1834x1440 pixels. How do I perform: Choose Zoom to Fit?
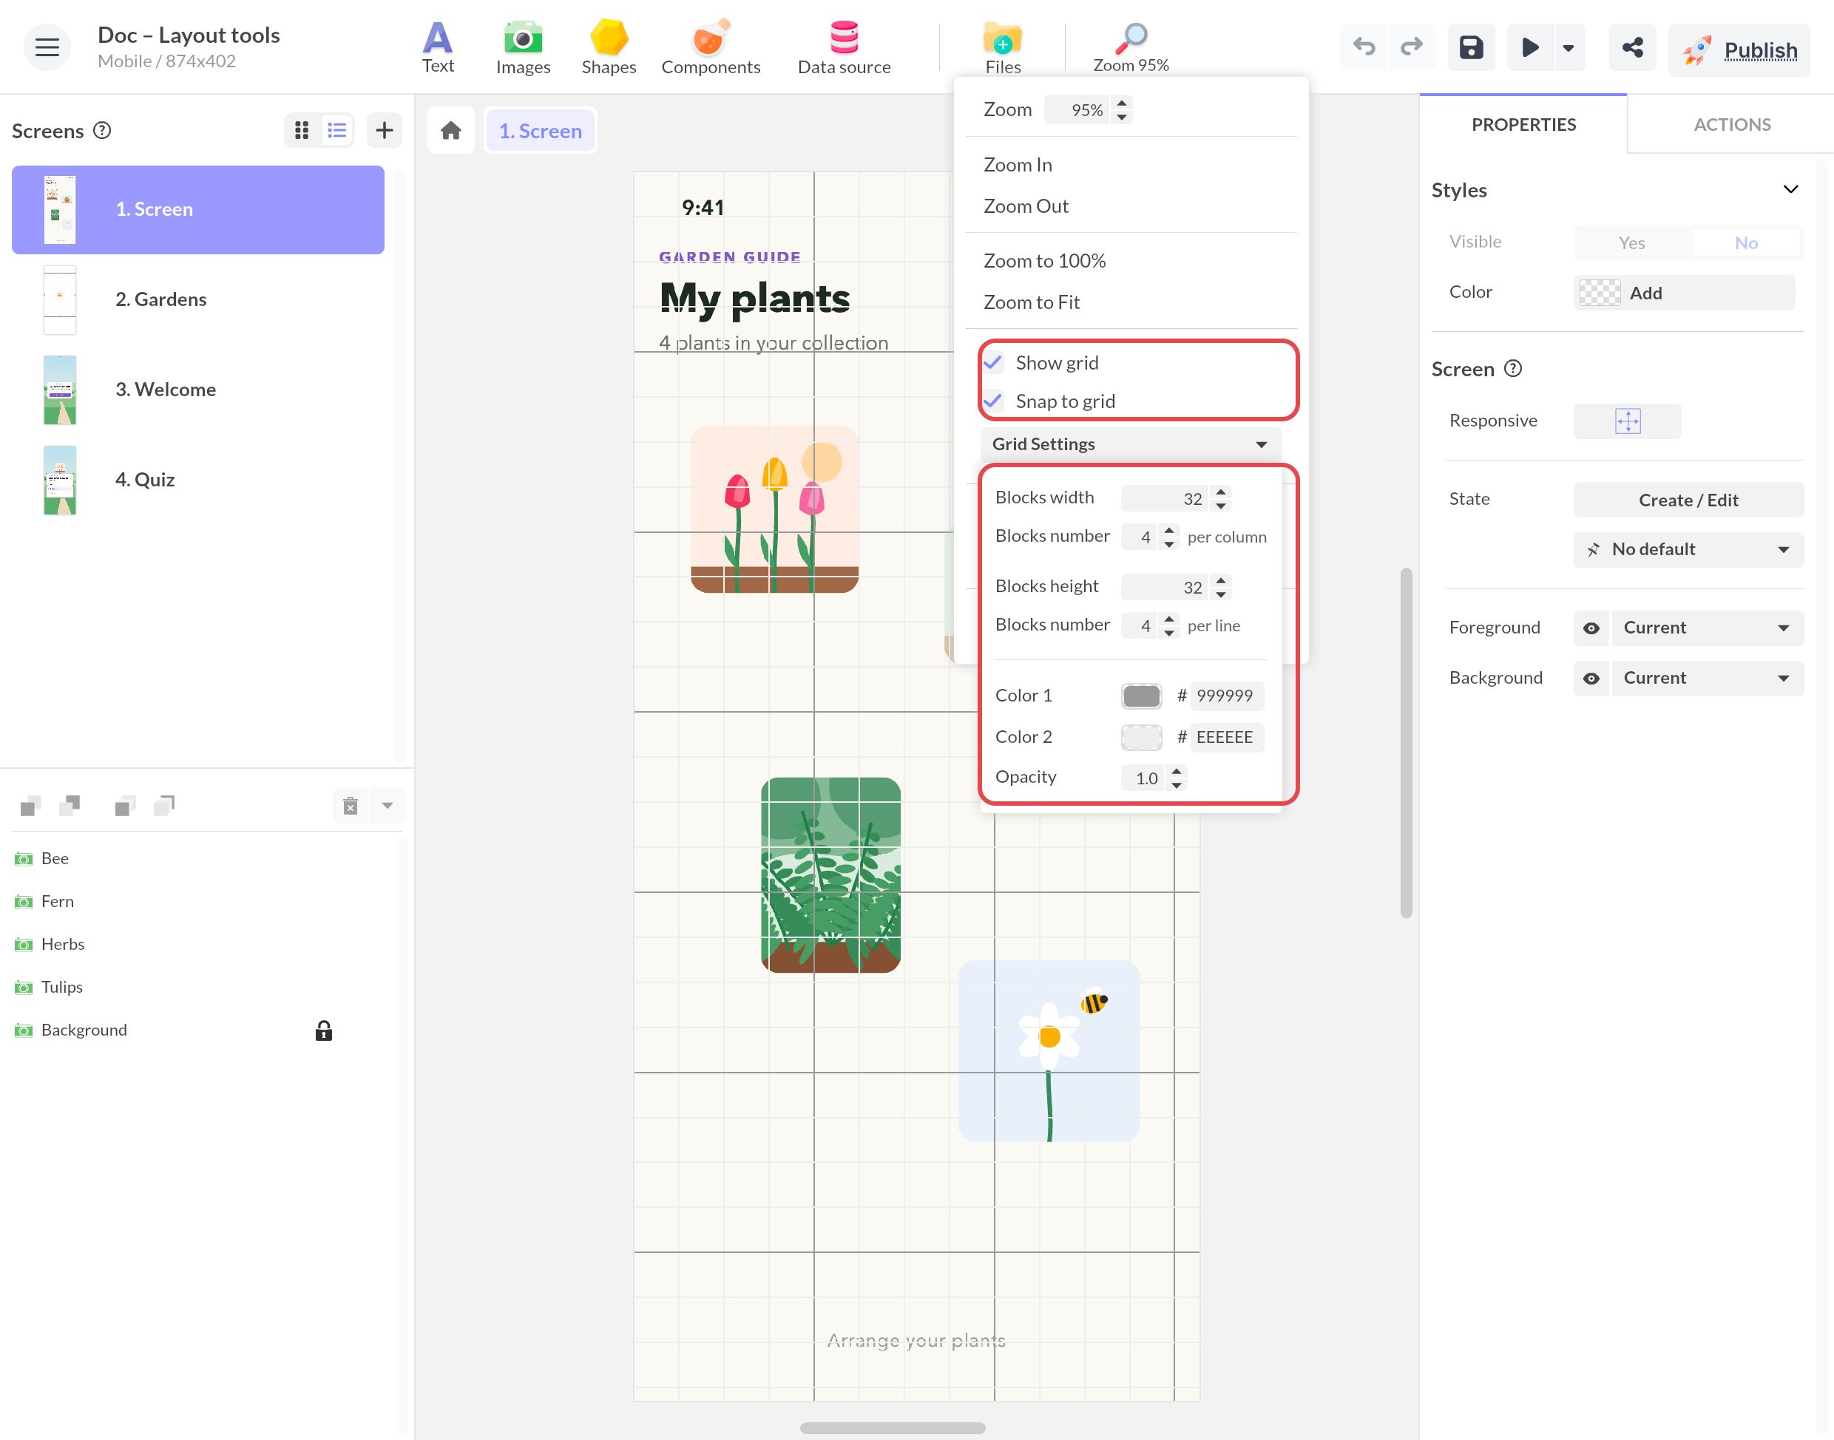tap(1032, 302)
